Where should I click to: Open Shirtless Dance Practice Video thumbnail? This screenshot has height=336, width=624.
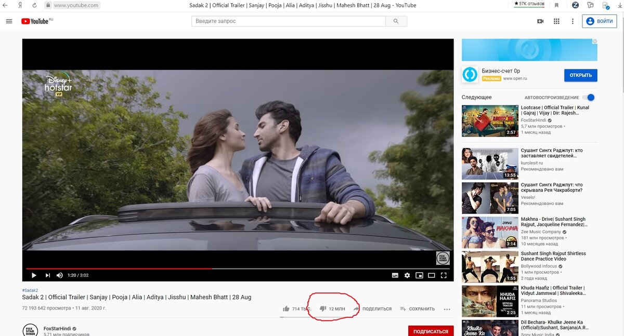490,266
